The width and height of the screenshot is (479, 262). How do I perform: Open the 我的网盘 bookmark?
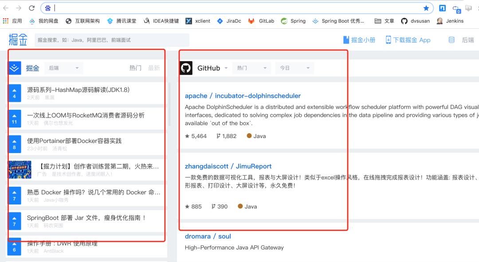point(44,21)
